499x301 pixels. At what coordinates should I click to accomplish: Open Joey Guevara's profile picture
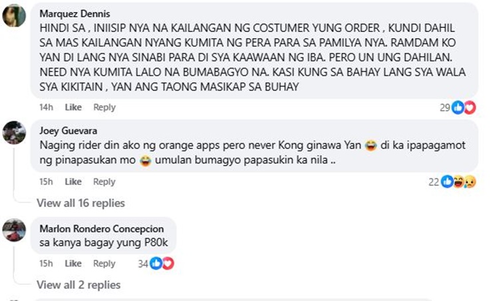point(14,133)
